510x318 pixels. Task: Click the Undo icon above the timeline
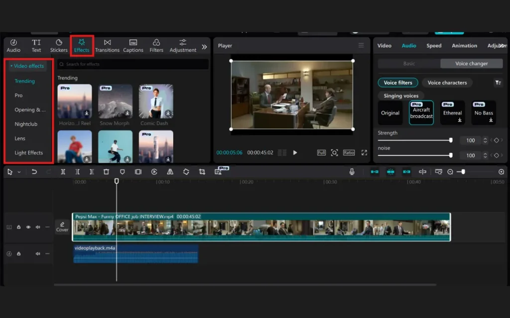pos(34,171)
